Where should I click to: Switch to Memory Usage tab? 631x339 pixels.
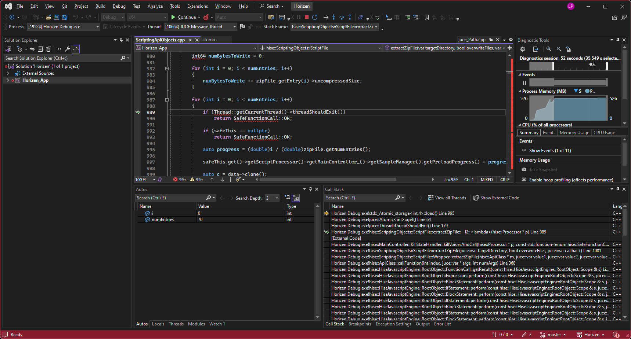[574, 133]
